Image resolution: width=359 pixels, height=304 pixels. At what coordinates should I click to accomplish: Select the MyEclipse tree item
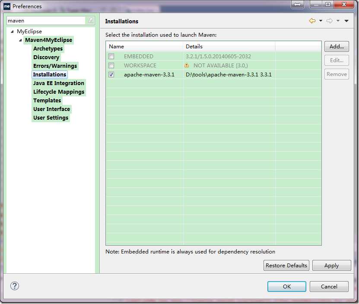(29, 32)
